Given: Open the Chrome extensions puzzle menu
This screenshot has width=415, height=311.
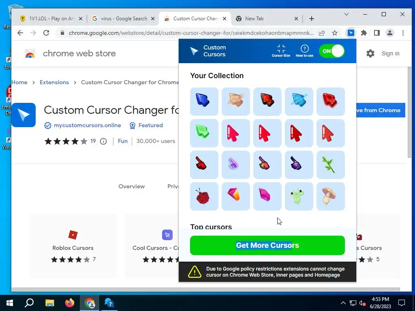Looking at the screenshot, I should click(364, 33).
